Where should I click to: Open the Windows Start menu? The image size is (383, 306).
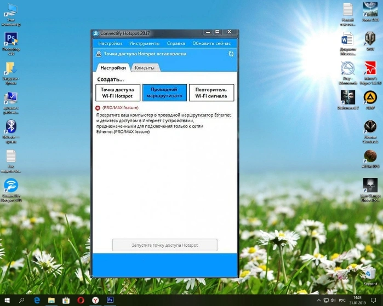pos(7,300)
